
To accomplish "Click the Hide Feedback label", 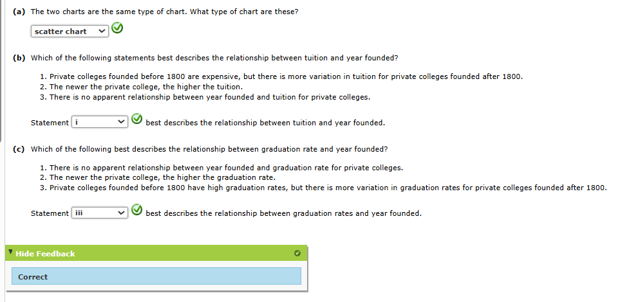I will pyautogui.click(x=45, y=254).
